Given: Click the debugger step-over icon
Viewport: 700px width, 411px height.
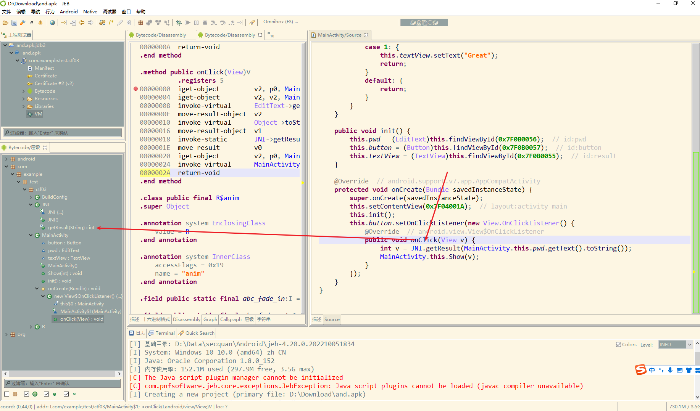Looking at the screenshot, I should pos(223,22).
